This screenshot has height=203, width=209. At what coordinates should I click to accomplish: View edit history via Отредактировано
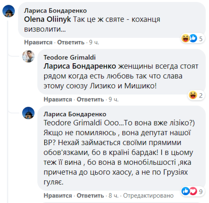click(x=148, y=196)
